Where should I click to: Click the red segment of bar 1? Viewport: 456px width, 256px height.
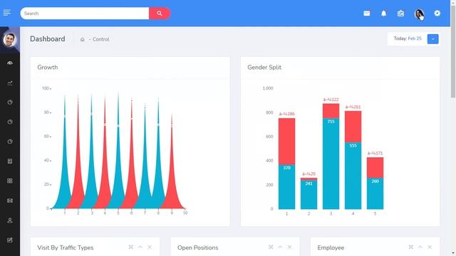286,142
